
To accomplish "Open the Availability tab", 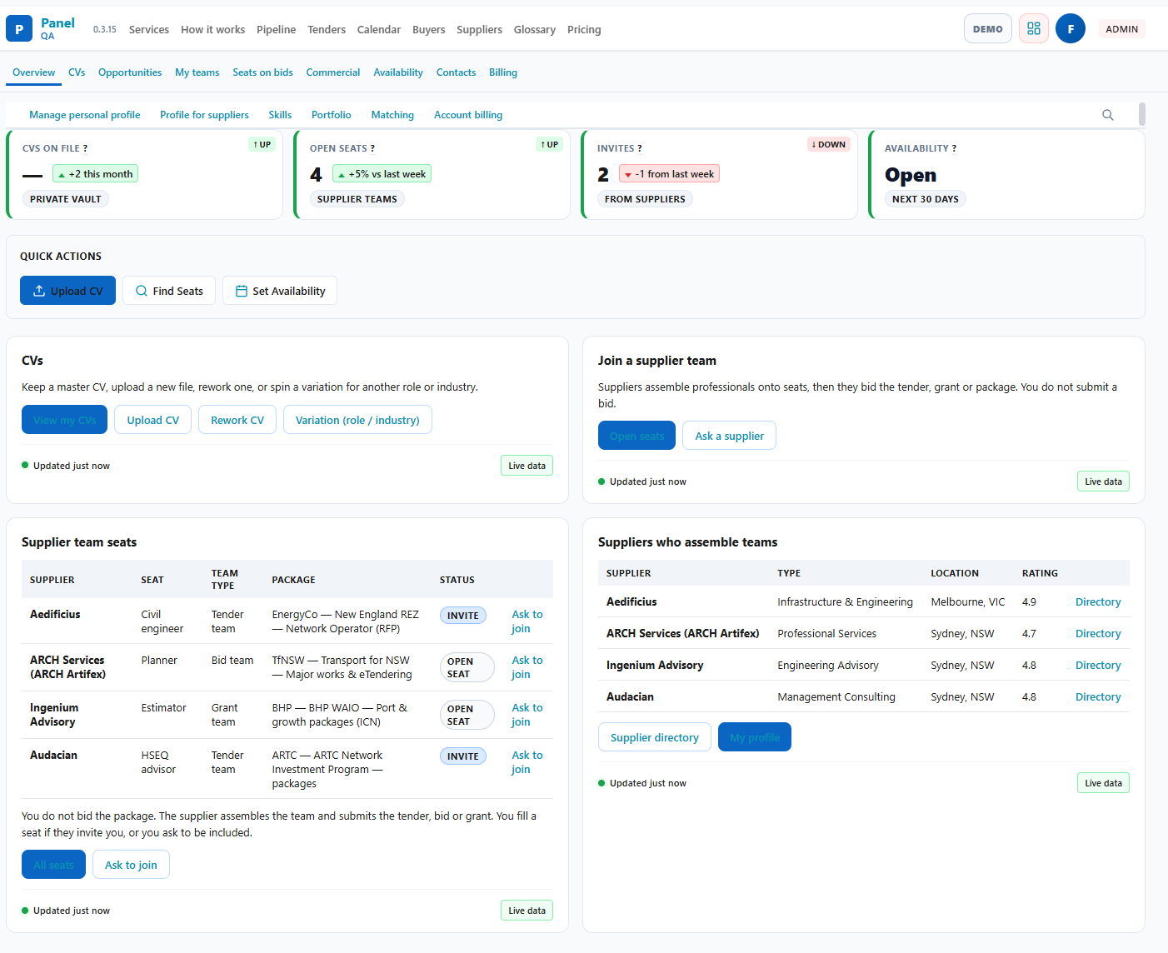I will click(x=398, y=72).
